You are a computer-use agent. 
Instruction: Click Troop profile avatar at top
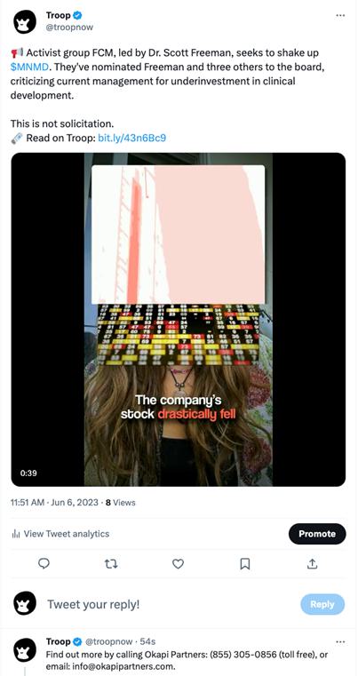pos(25,22)
